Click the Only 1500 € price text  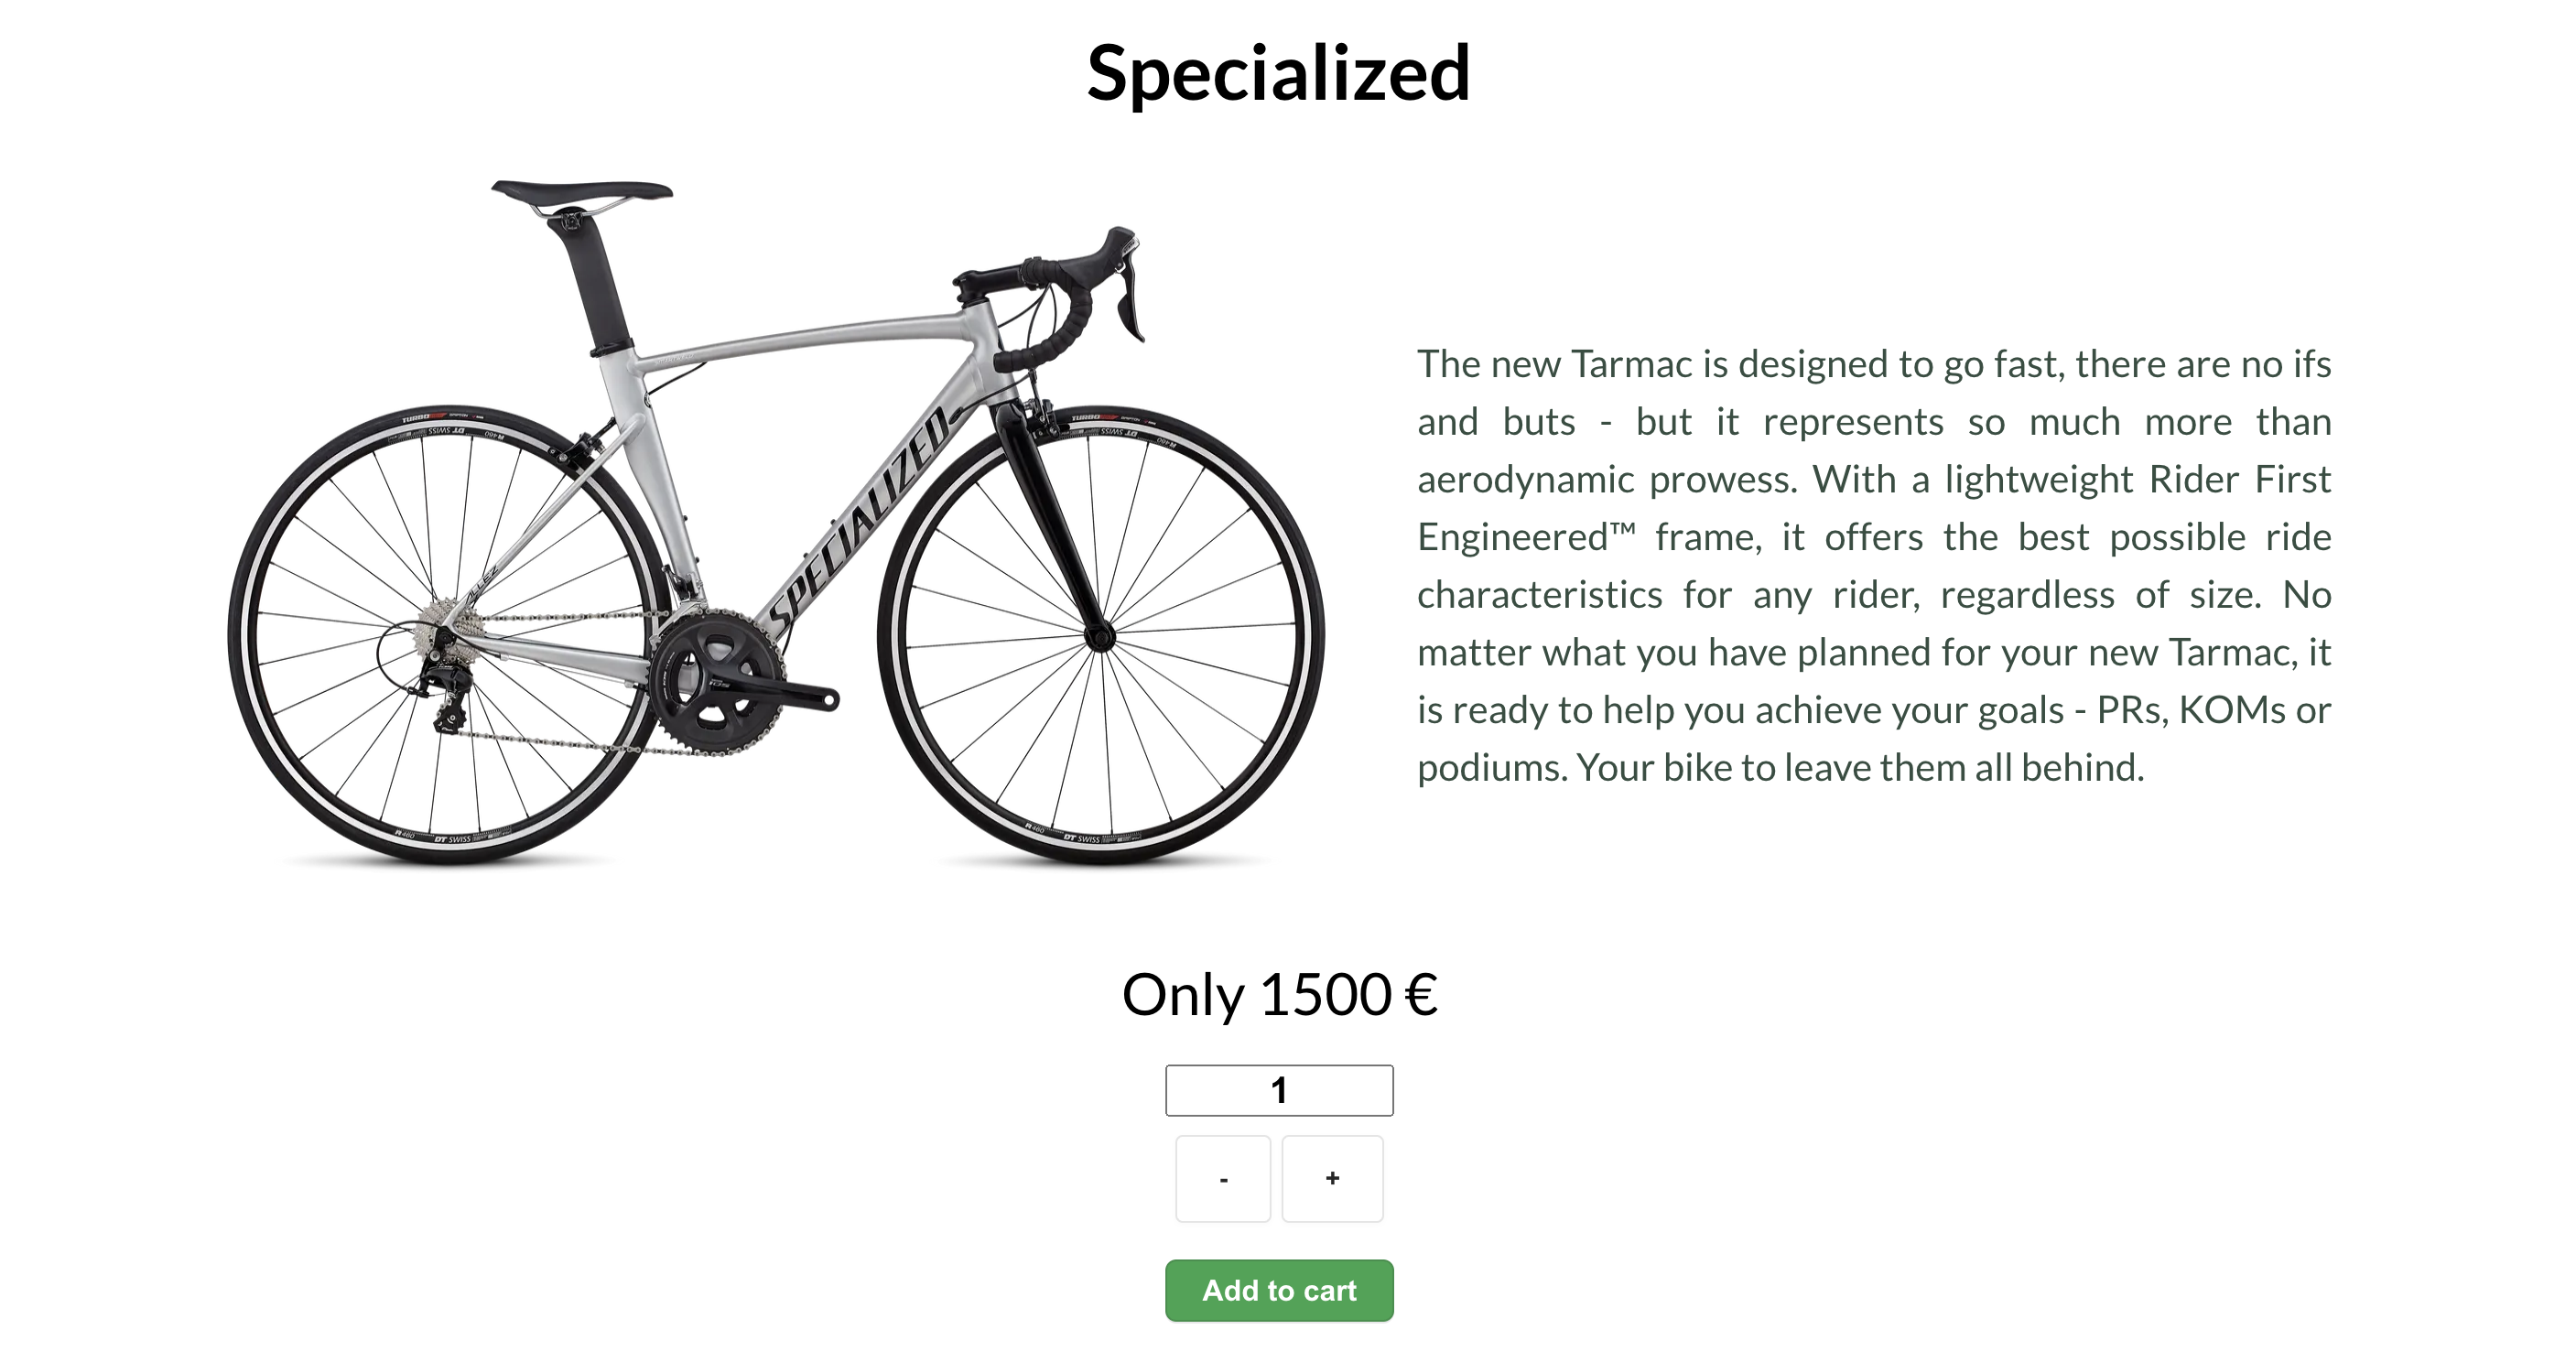tap(1280, 996)
